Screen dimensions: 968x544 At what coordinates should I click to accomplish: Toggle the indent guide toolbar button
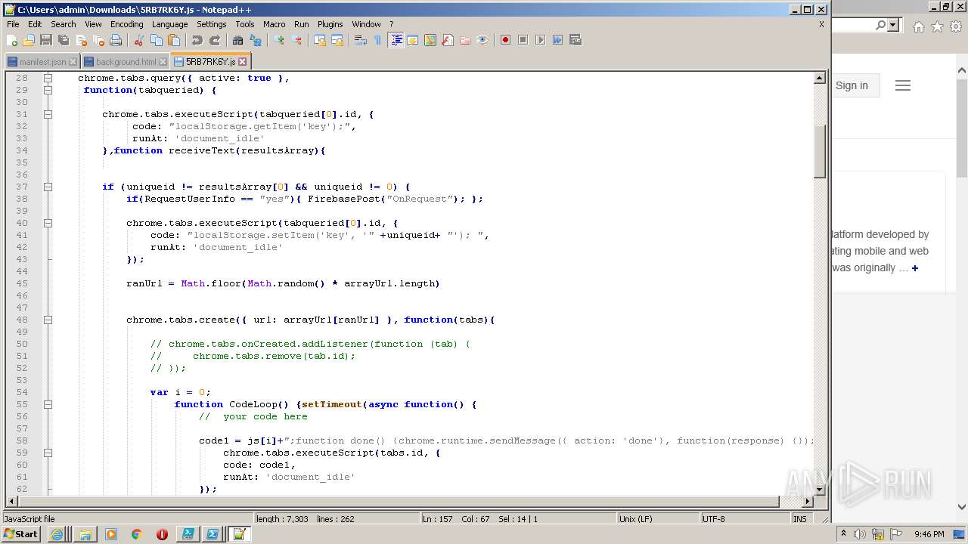click(x=396, y=40)
